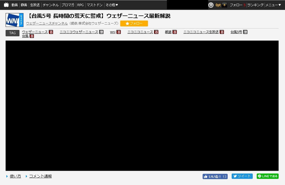285x185 pixels.
Task: Go to the 生放送 menu item
Action: (x=35, y=5)
